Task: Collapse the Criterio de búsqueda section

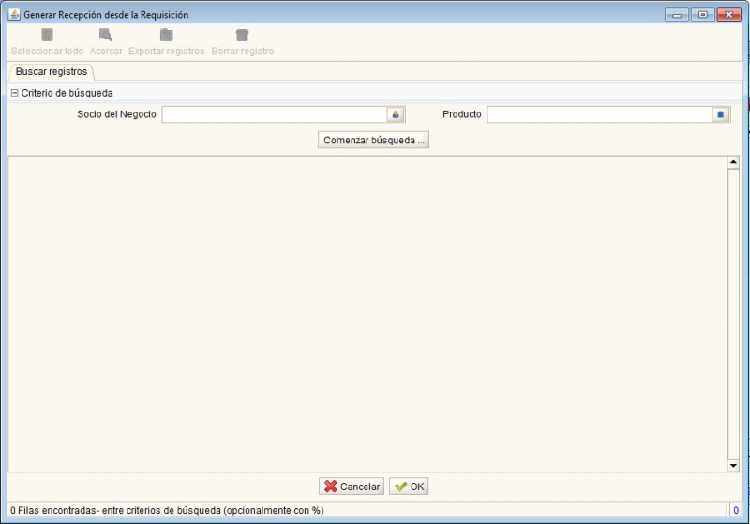Action: [x=14, y=93]
